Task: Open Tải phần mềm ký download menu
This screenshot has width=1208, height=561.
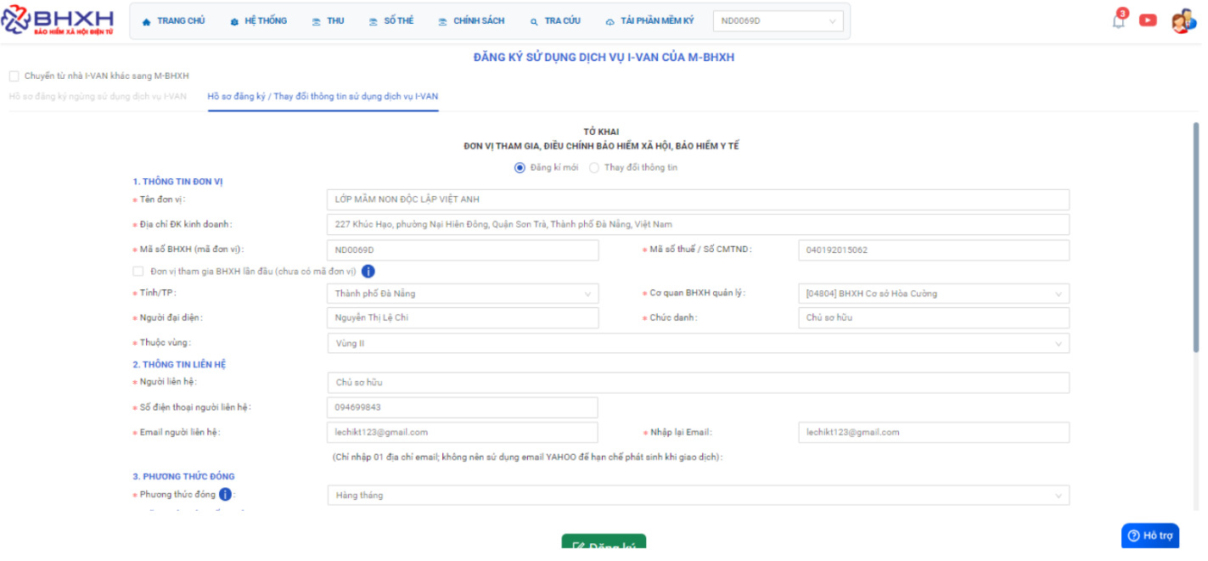Action: coord(649,21)
